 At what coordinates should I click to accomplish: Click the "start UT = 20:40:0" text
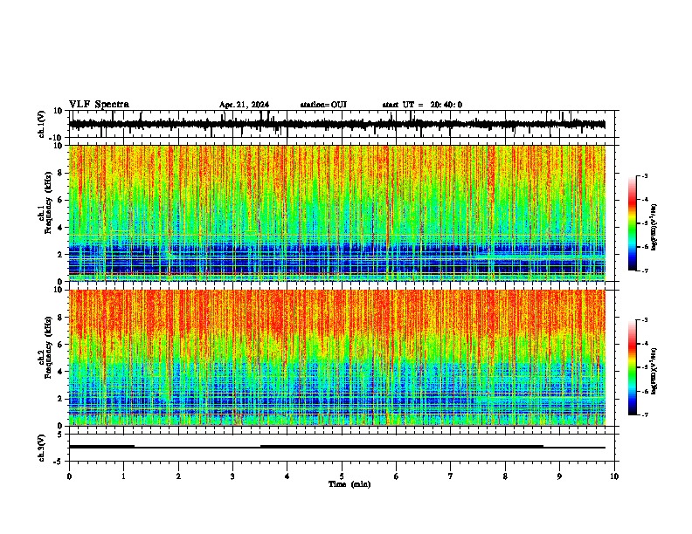422,105
